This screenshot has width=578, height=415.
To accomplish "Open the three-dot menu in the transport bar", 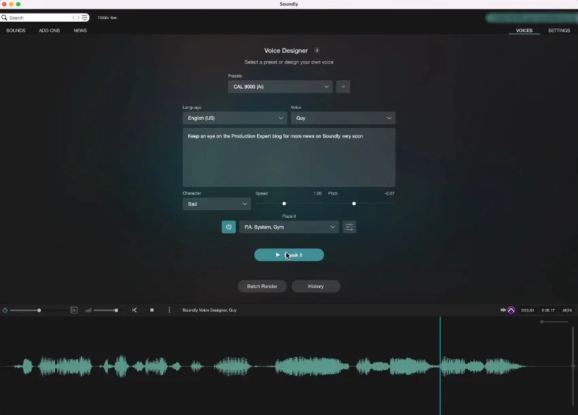I will (168, 310).
